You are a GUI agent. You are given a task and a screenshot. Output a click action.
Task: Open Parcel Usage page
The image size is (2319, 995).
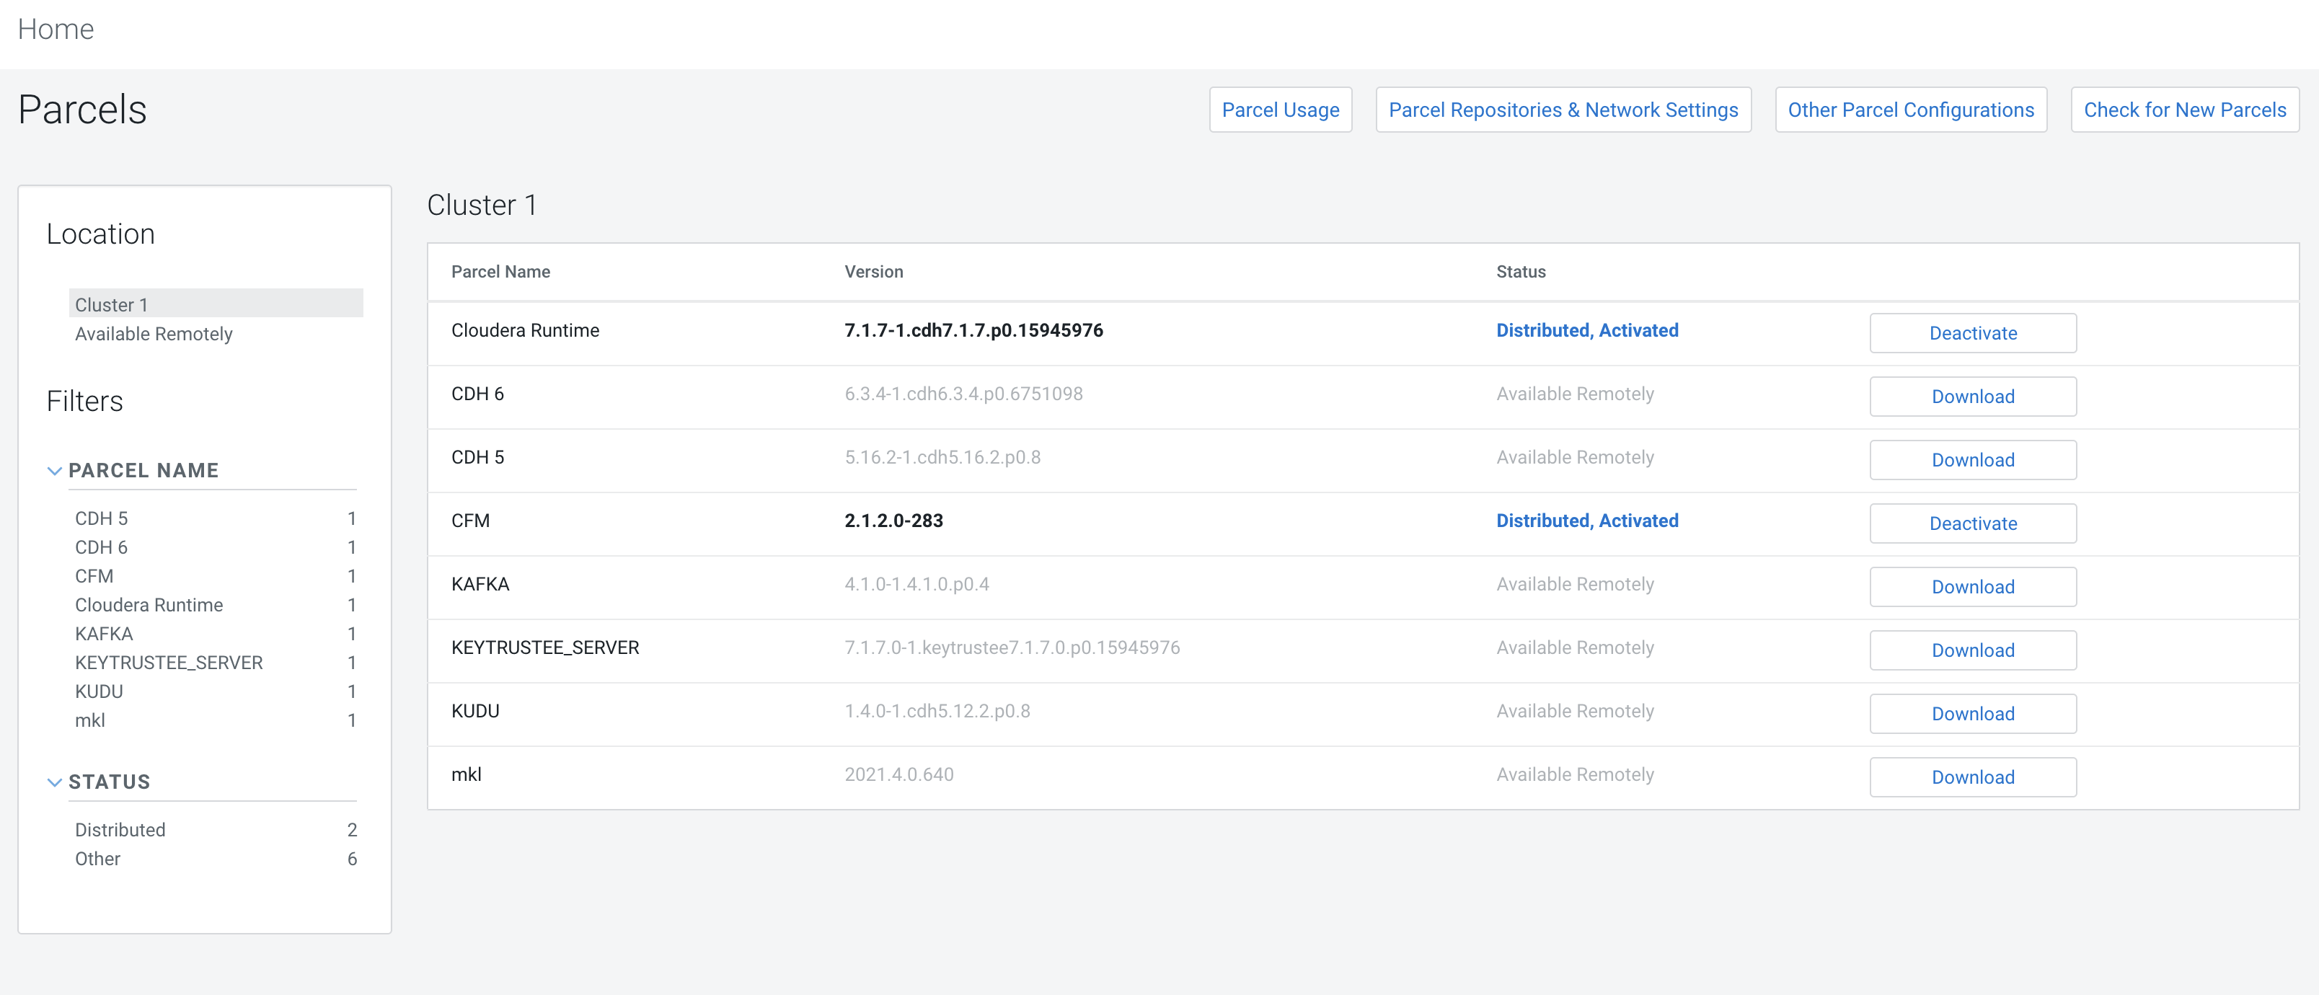1279,110
